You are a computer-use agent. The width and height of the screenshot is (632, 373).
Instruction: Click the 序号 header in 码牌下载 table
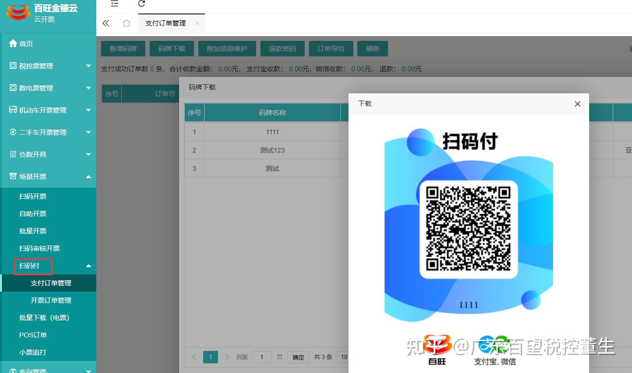pos(194,113)
